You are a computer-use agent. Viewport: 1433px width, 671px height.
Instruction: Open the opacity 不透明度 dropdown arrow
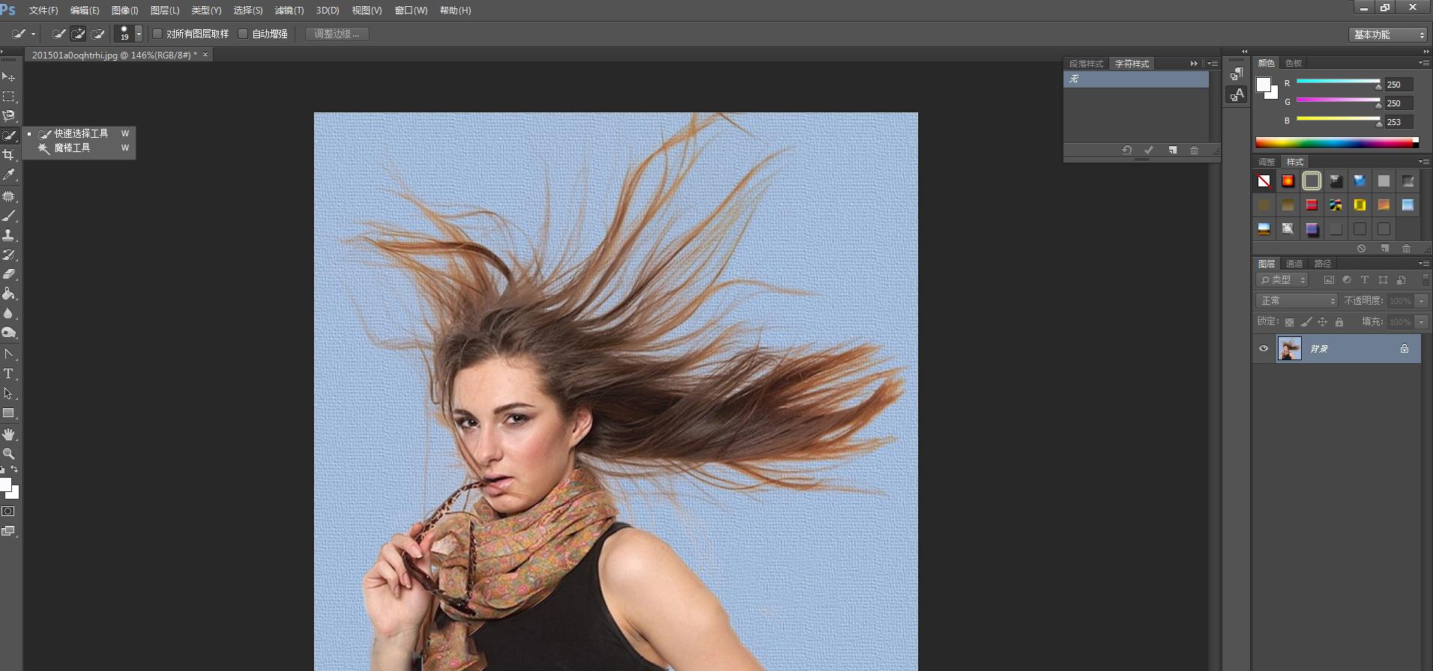pos(1421,301)
